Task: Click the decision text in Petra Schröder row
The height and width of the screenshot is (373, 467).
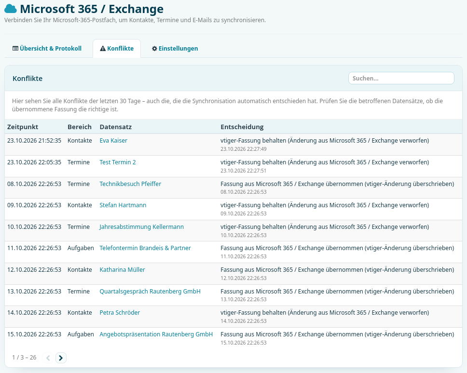Action: point(325,312)
